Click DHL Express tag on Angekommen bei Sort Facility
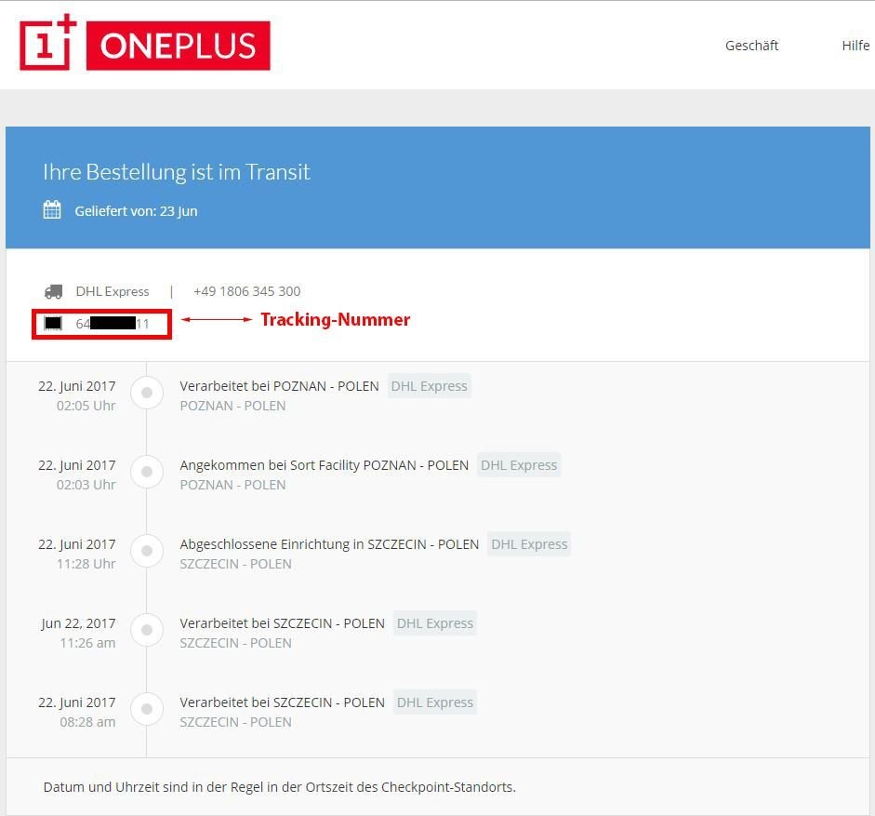The height and width of the screenshot is (816, 875). (519, 465)
